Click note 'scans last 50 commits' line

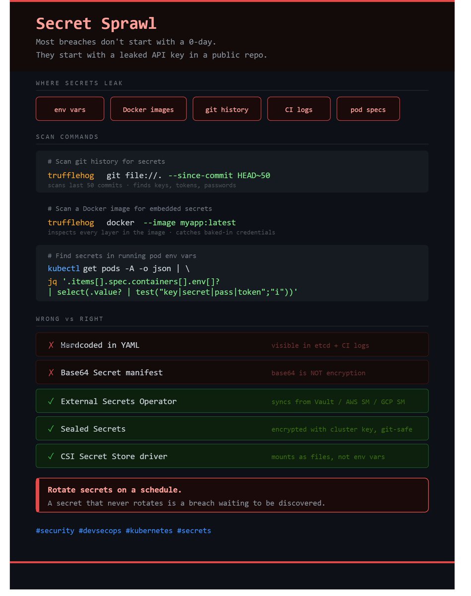click(x=142, y=185)
